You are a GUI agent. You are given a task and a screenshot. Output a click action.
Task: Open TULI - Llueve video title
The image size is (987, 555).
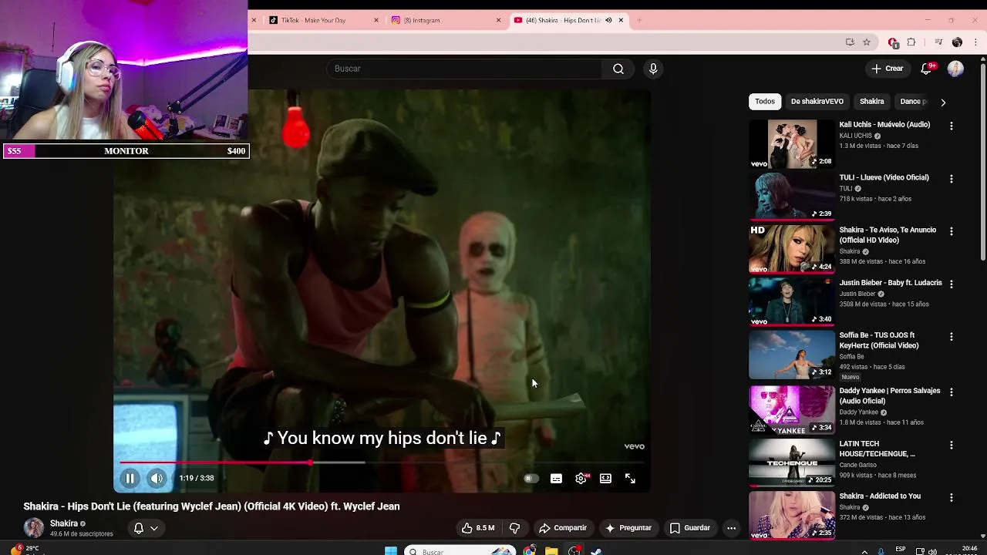tap(884, 177)
